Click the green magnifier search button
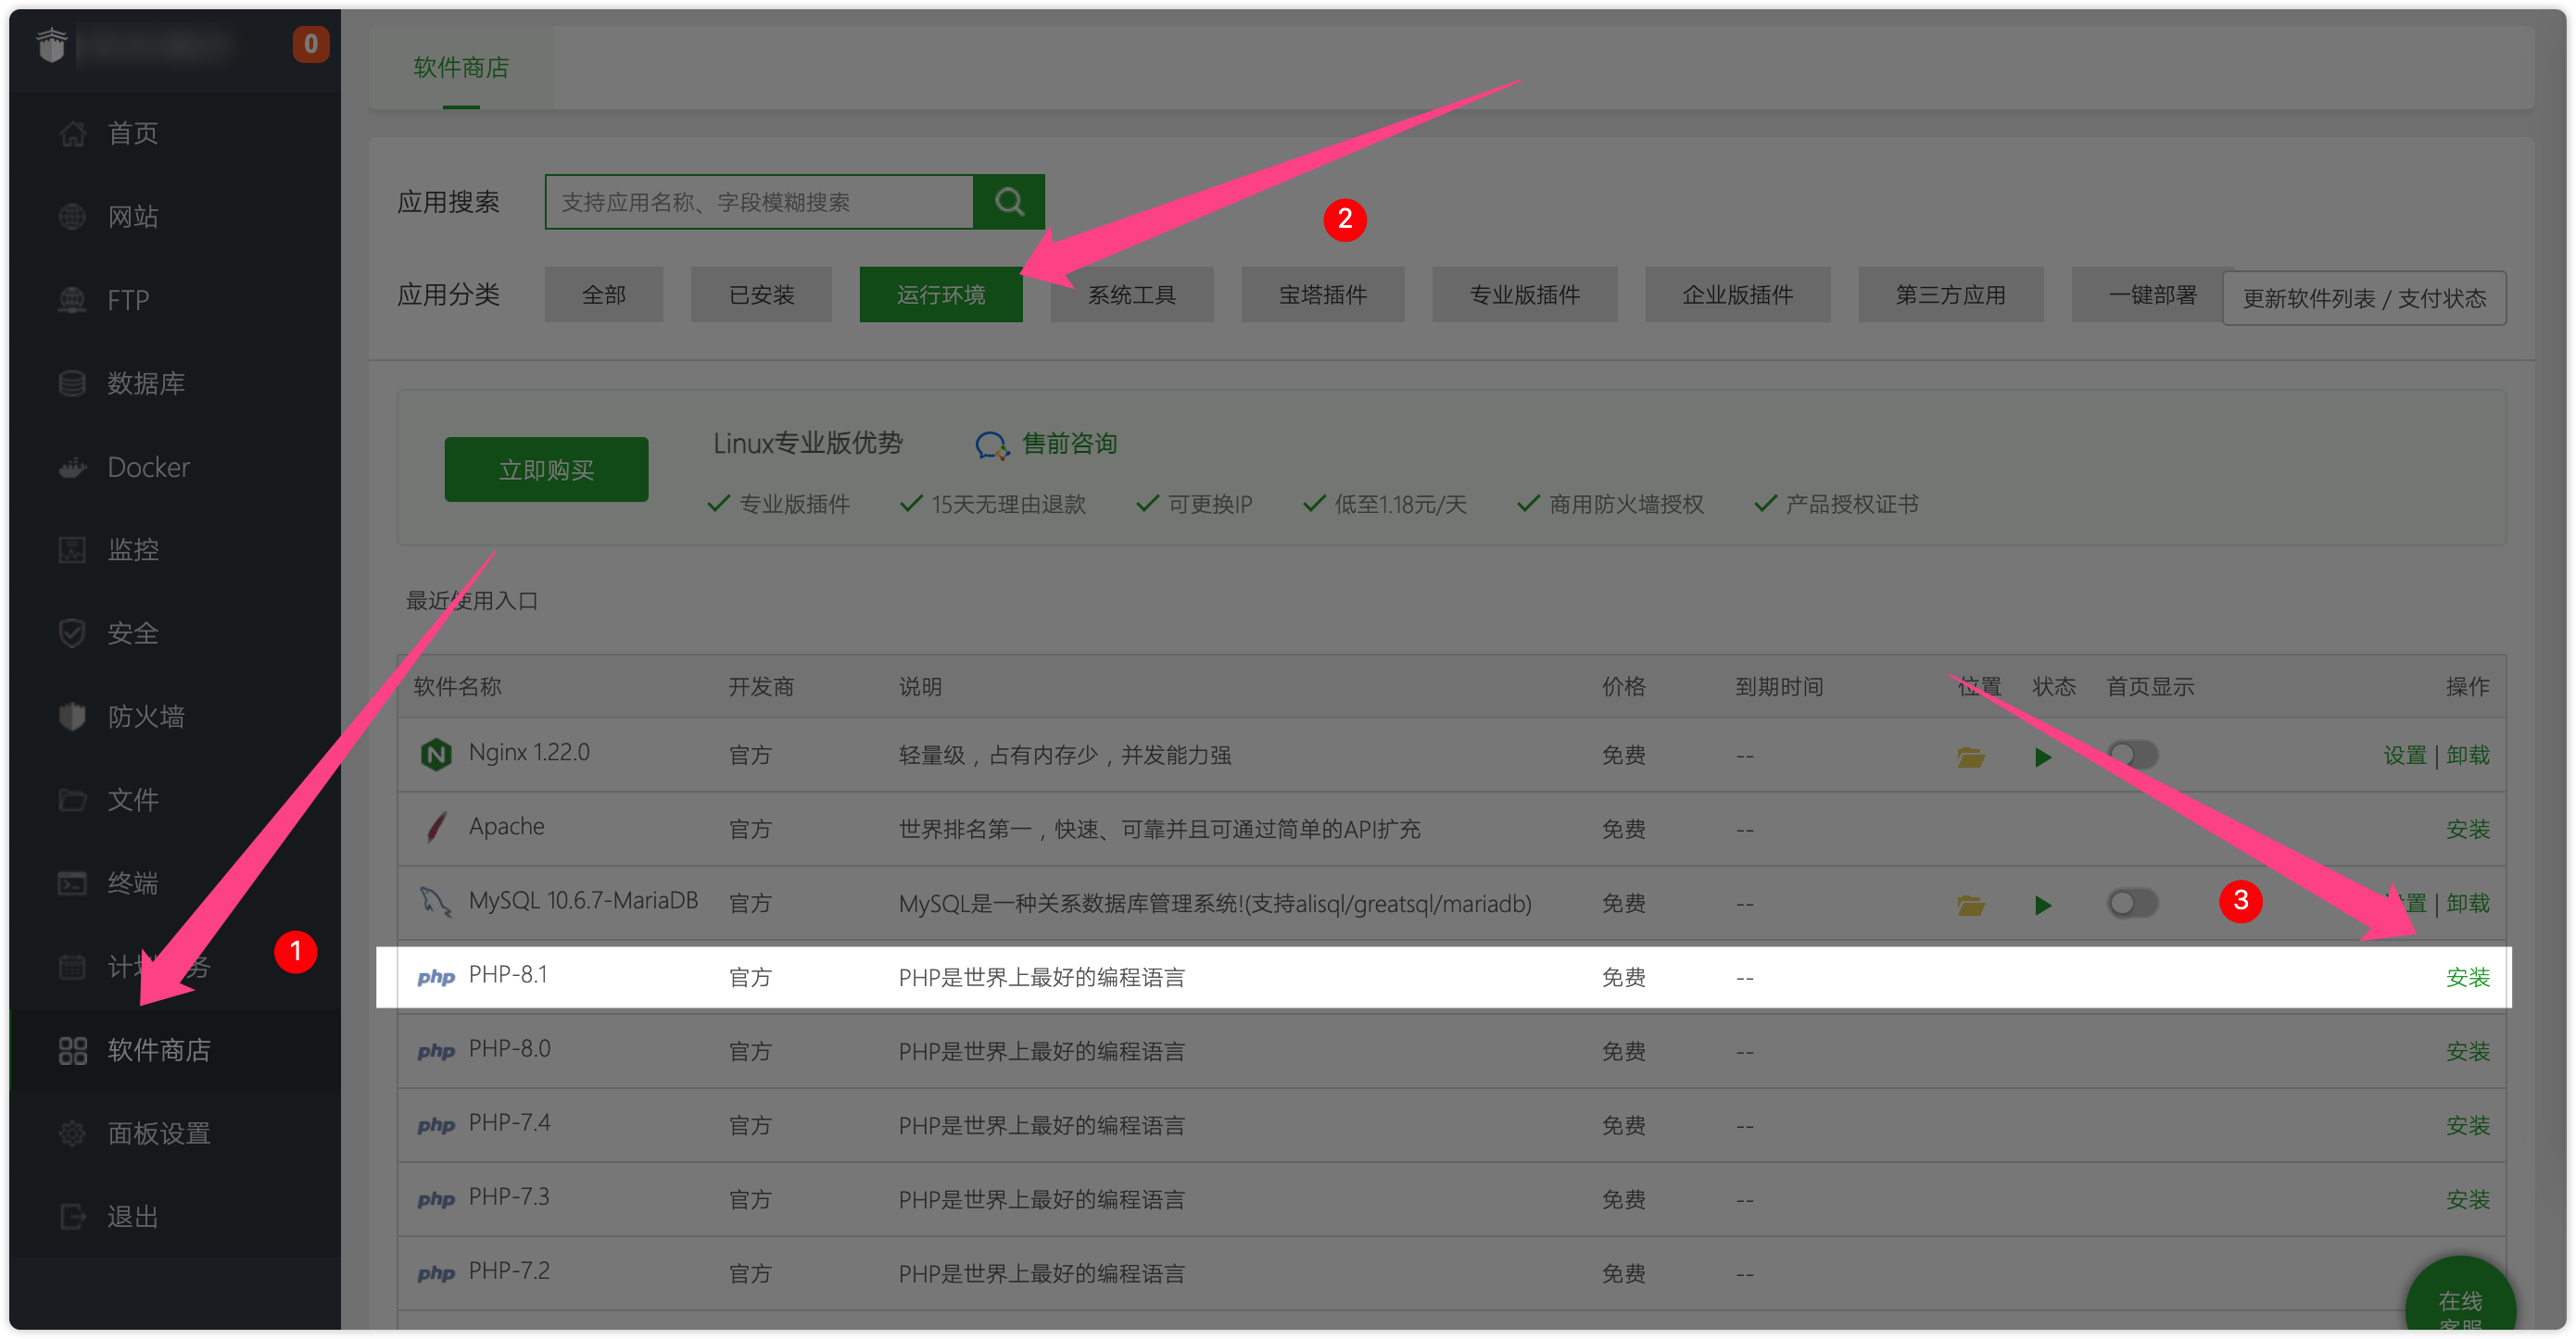The width and height of the screenshot is (2576, 1339). [1009, 202]
